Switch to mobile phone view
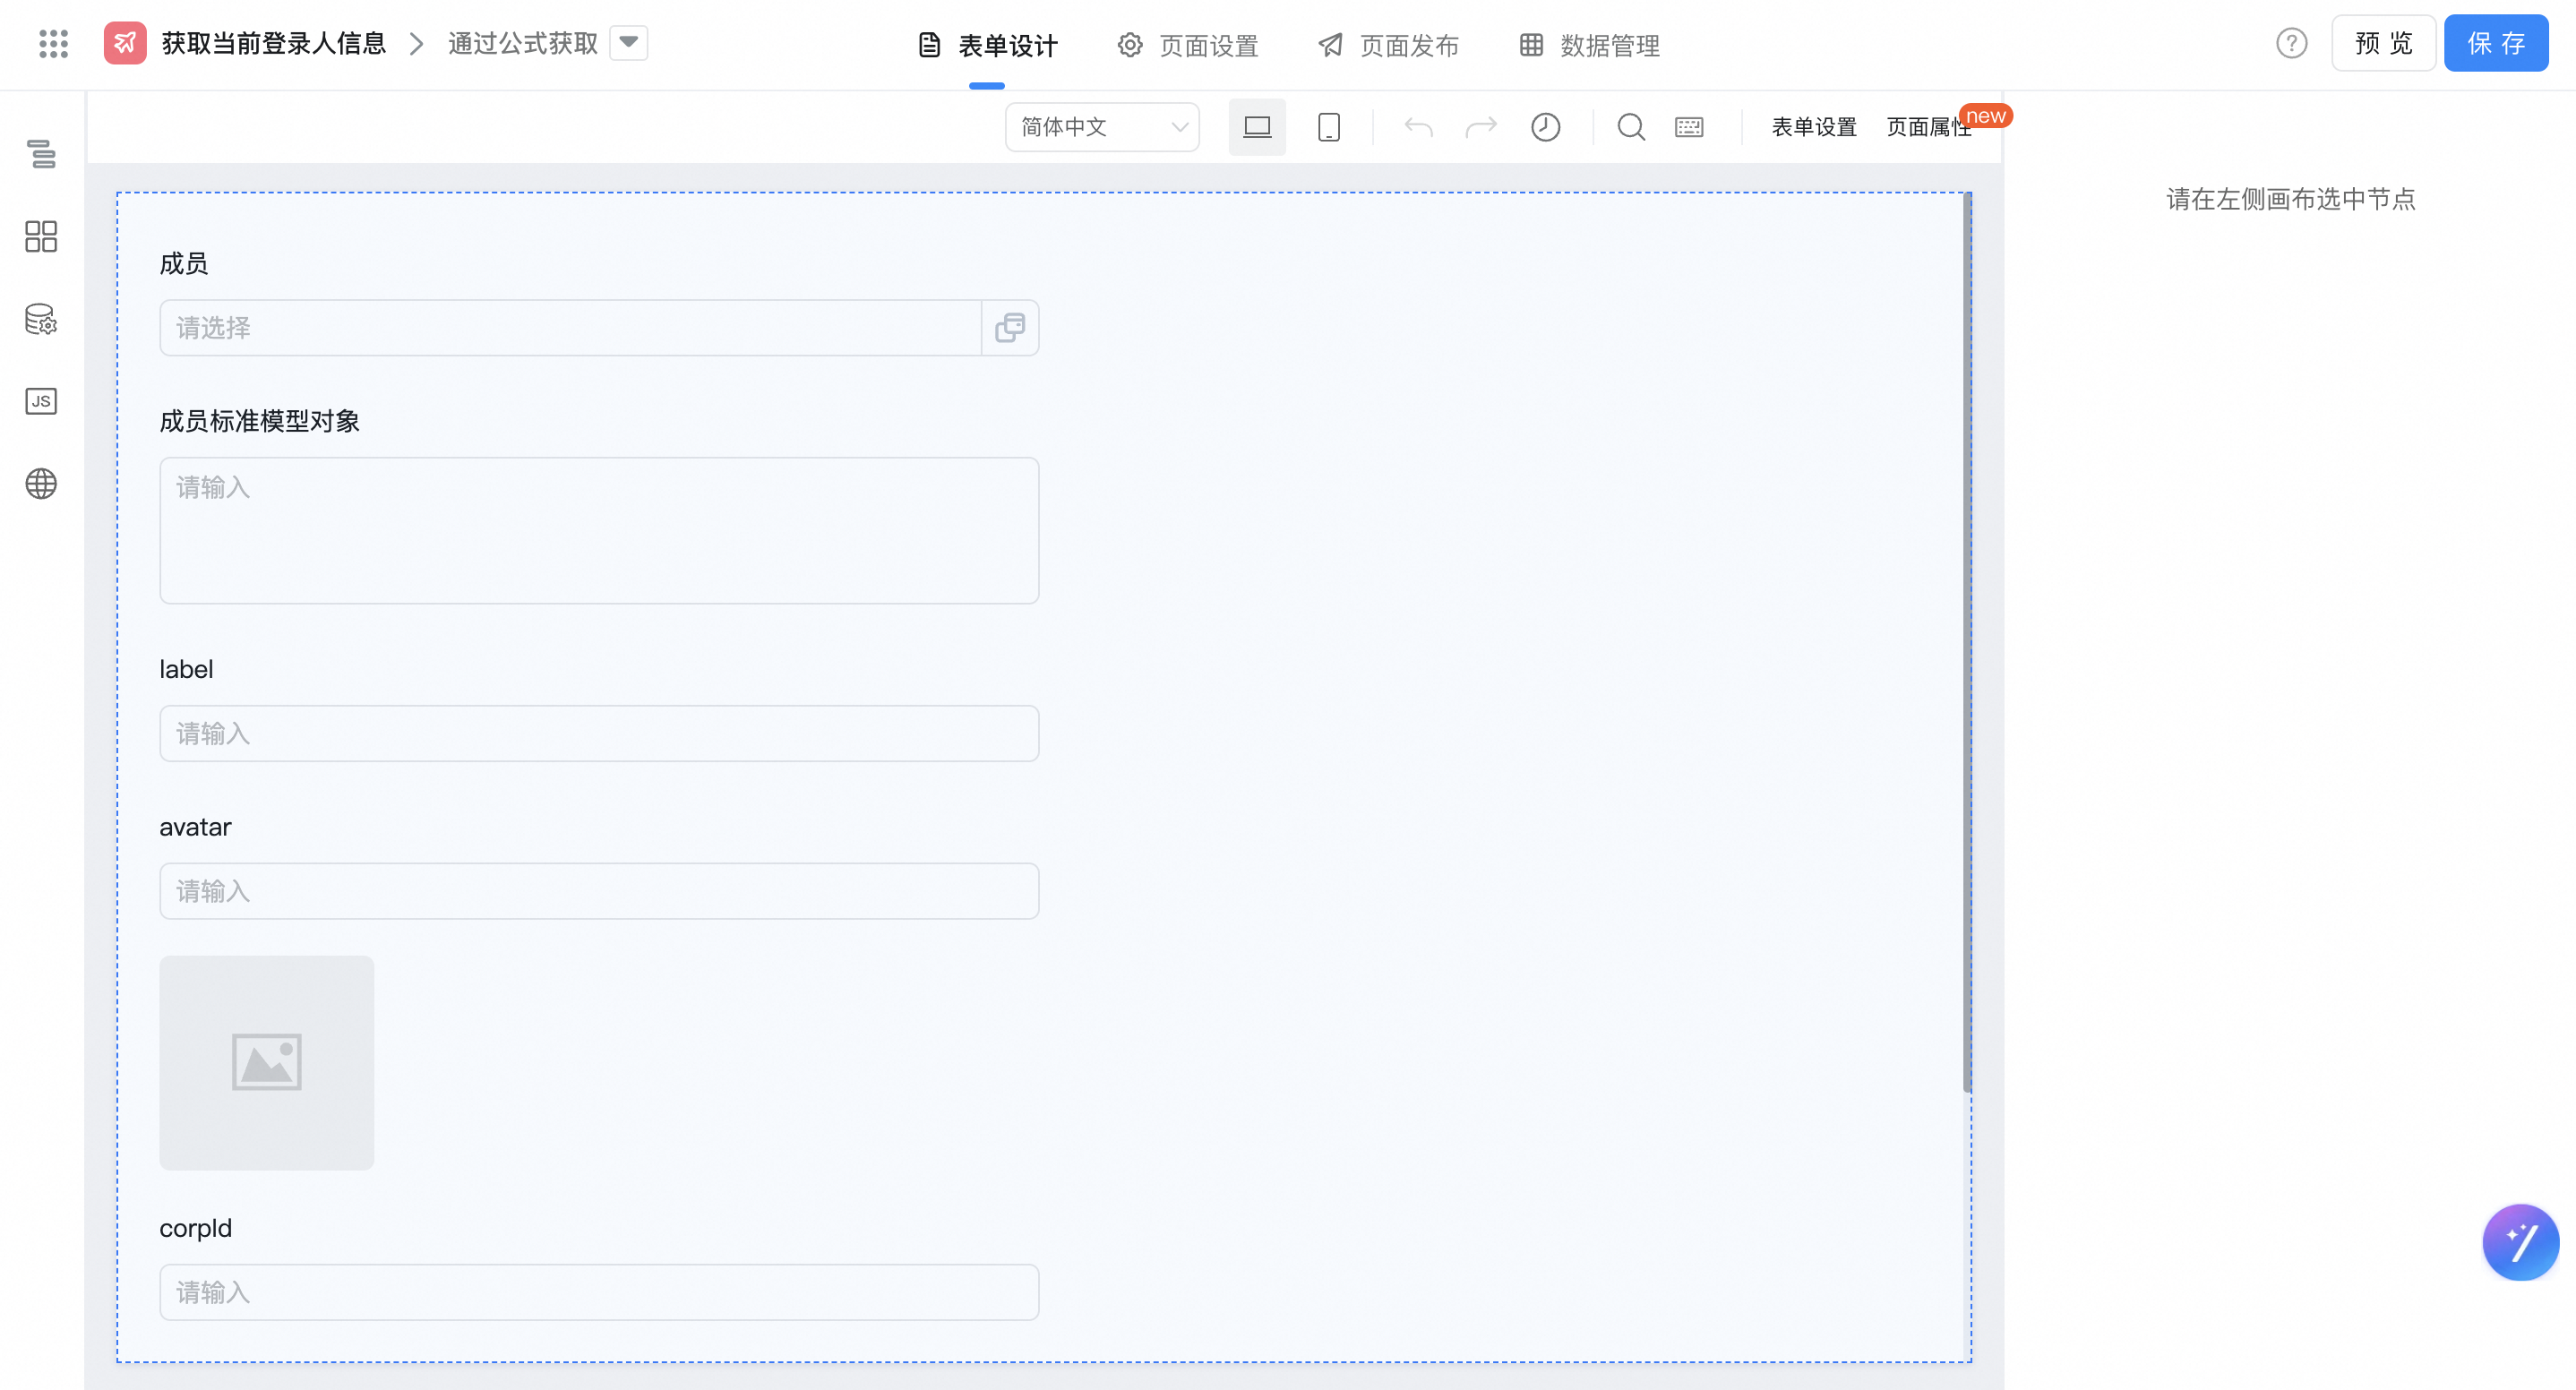Image resolution: width=2576 pixels, height=1390 pixels. (1329, 127)
